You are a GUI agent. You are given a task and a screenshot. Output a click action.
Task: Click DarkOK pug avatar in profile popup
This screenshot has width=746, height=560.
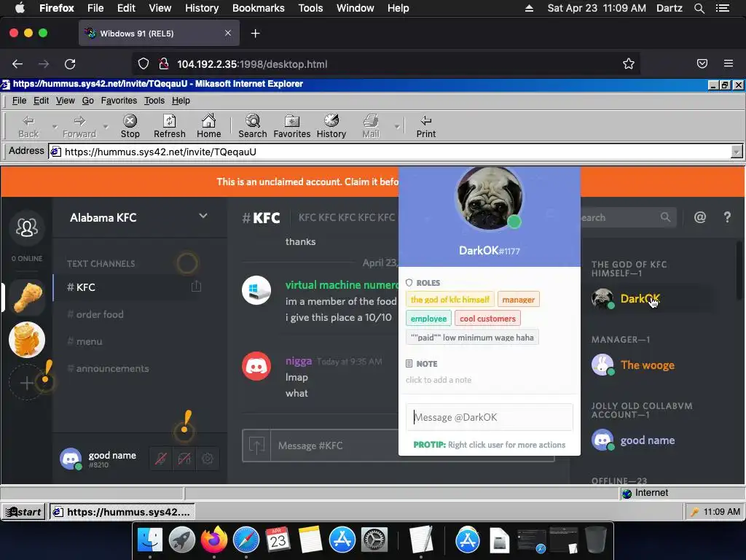[489, 198]
